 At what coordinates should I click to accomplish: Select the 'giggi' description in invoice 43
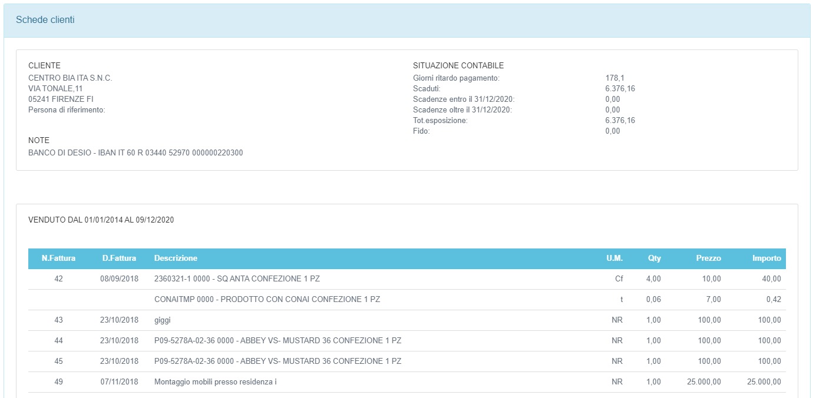163,320
